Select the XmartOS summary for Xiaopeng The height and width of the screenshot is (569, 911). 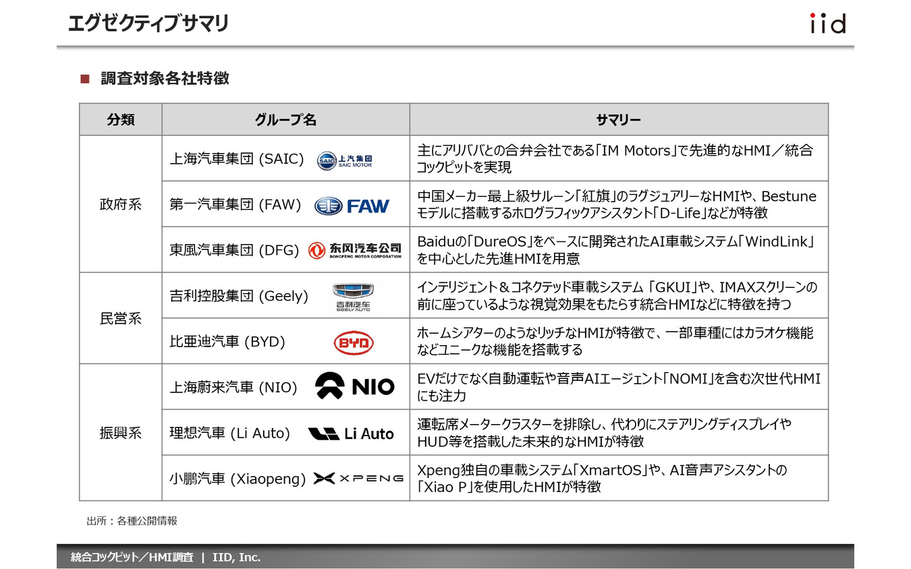click(x=603, y=478)
